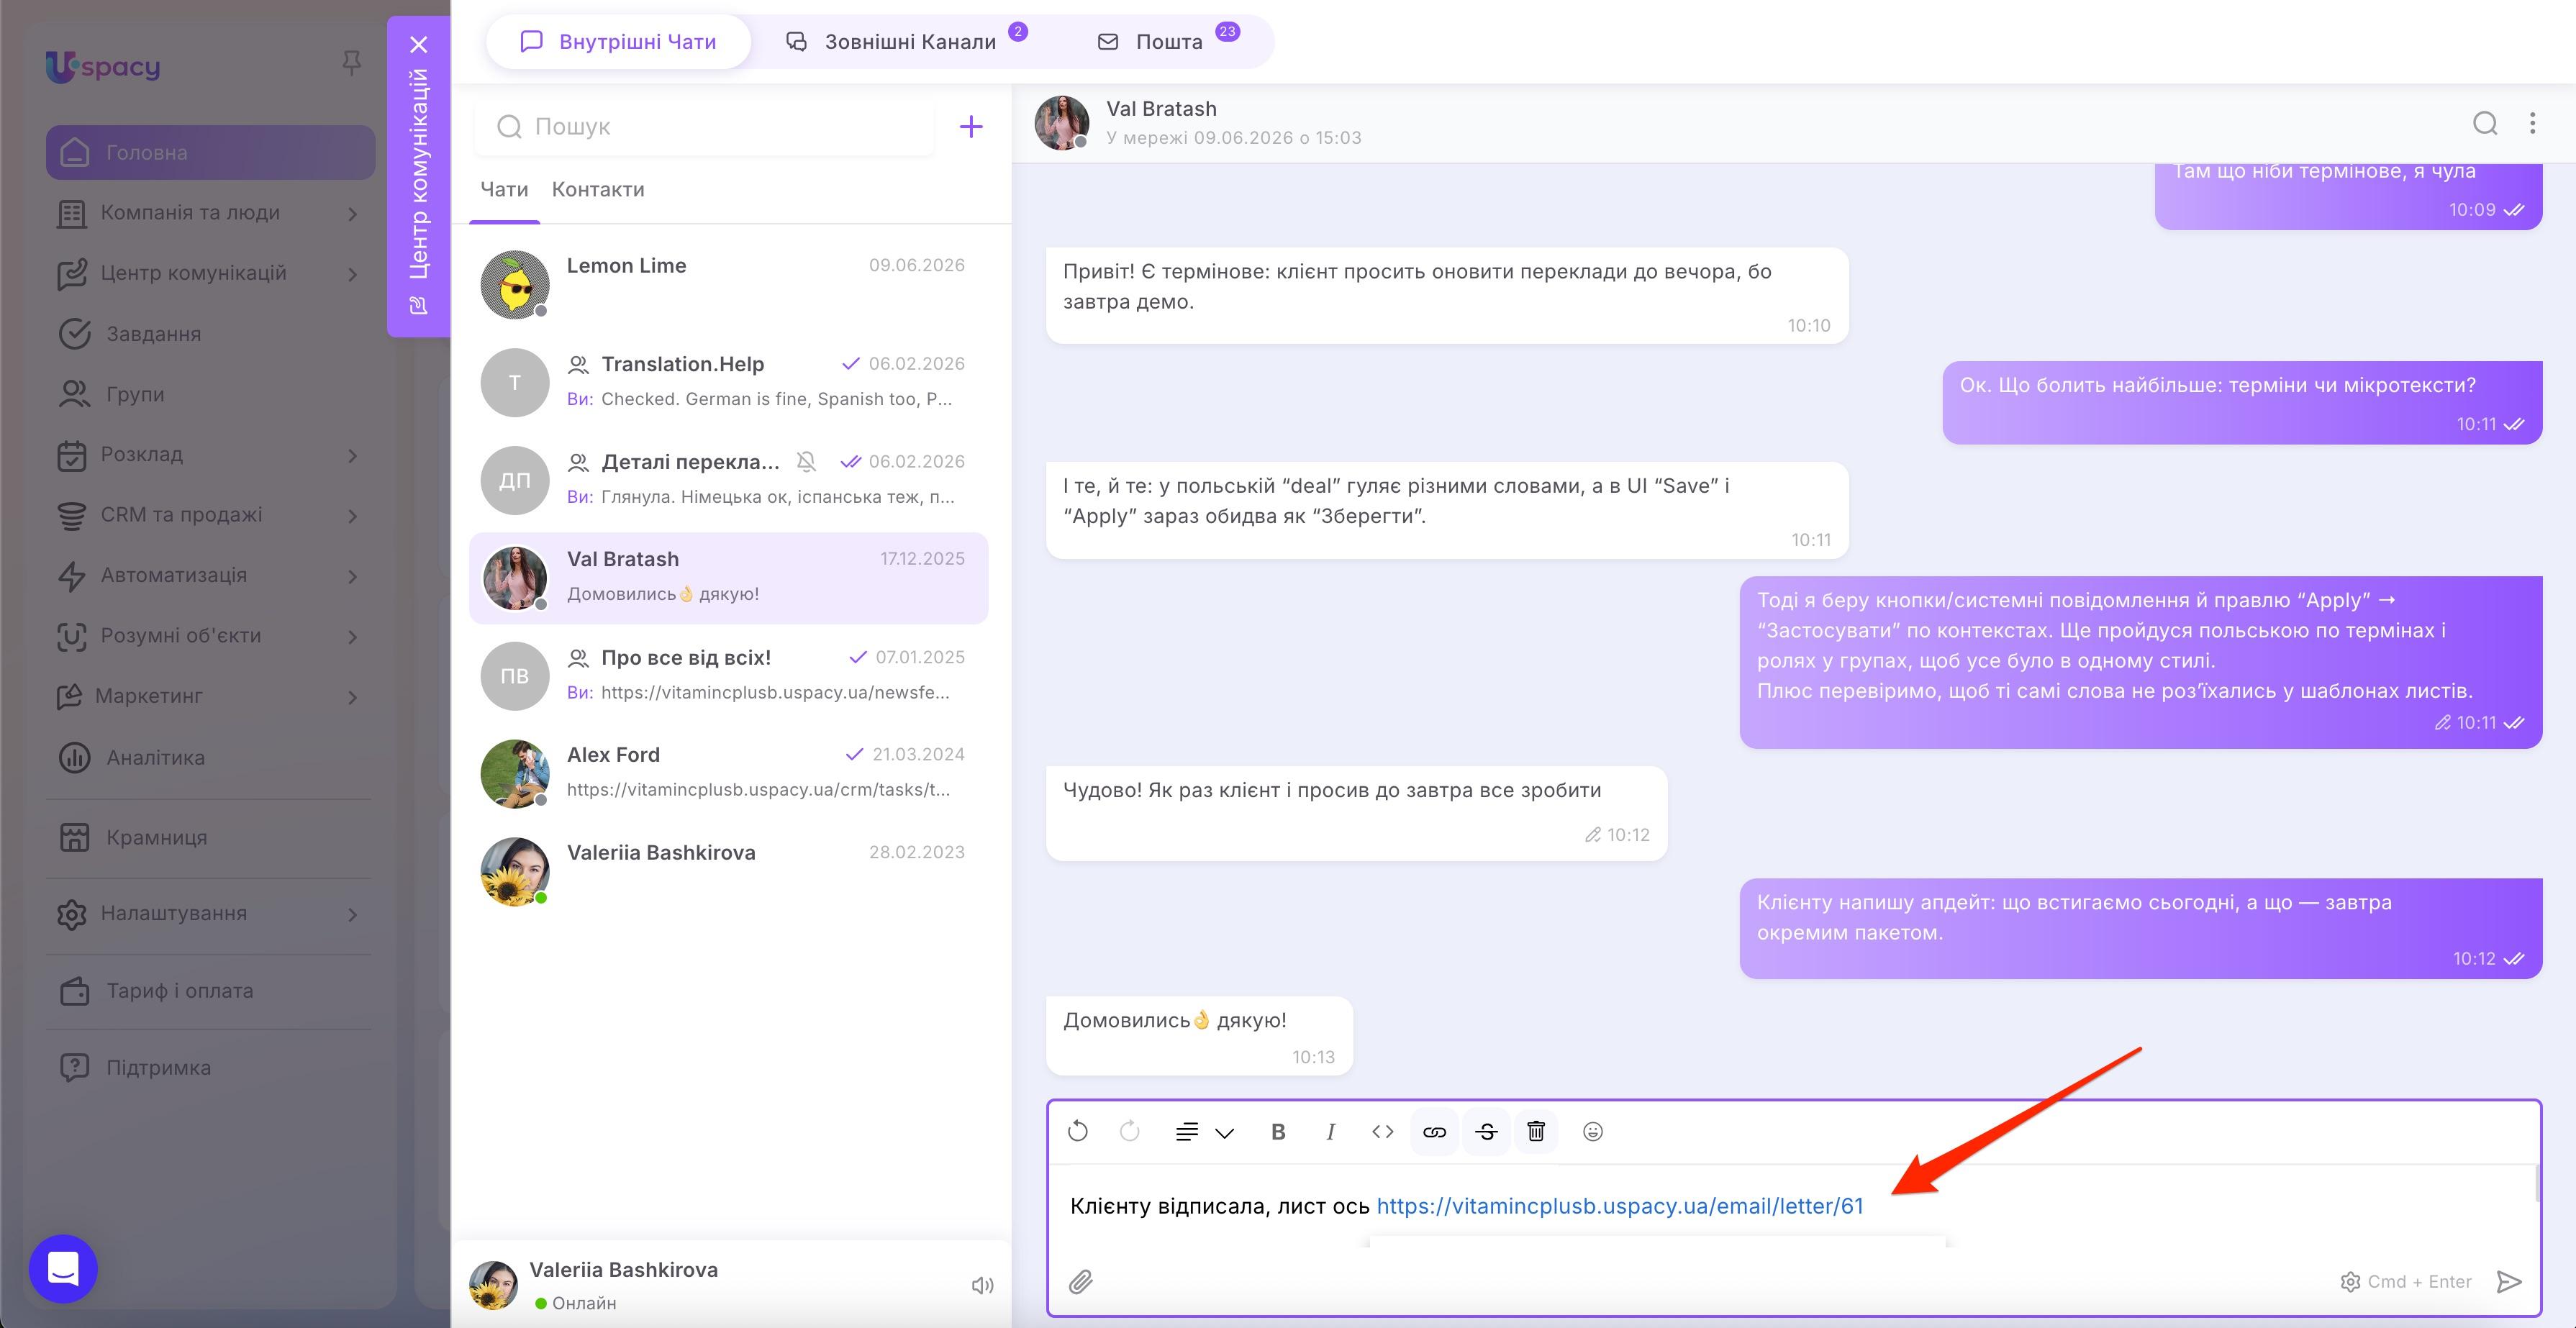Toggle italic formatting in message editor
Image resolution: width=2576 pixels, height=1328 pixels.
click(1330, 1132)
